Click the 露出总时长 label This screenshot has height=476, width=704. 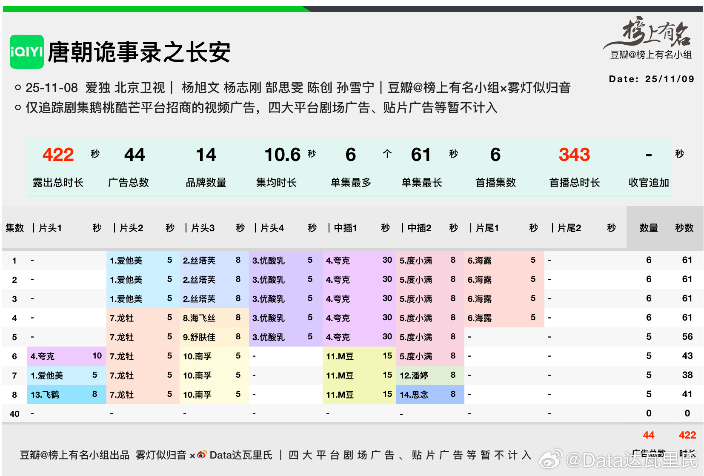pos(58,183)
